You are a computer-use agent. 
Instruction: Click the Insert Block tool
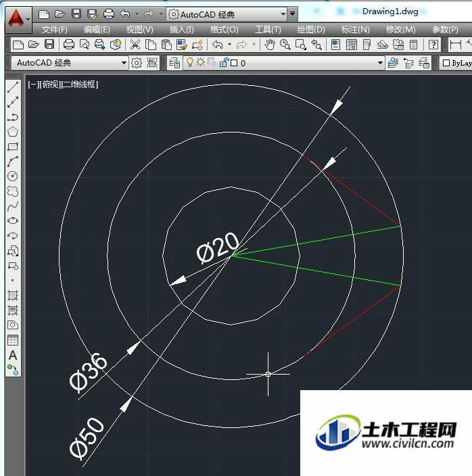(13, 251)
